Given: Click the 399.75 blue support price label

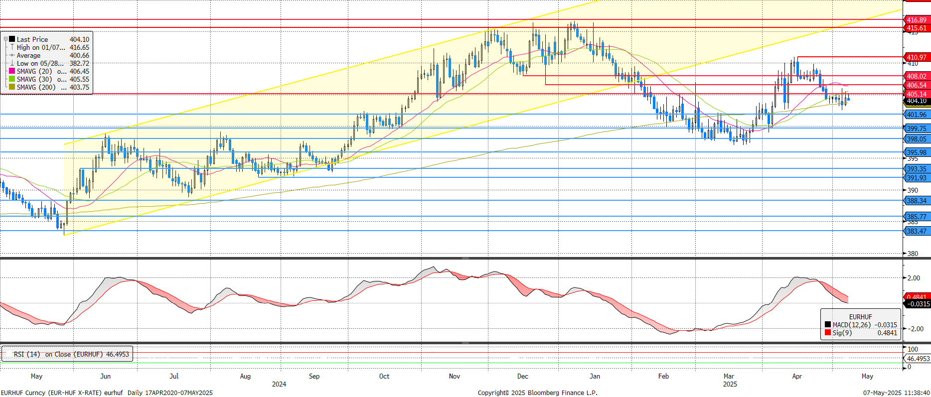Looking at the screenshot, I should pos(917,129).
